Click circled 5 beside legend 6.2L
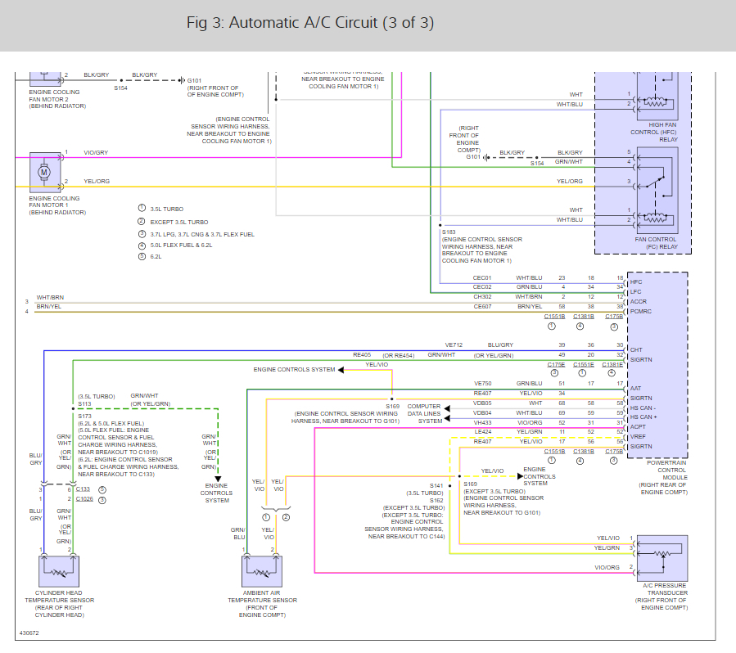This screenshot has height=653, width=736. pos(142,256)
